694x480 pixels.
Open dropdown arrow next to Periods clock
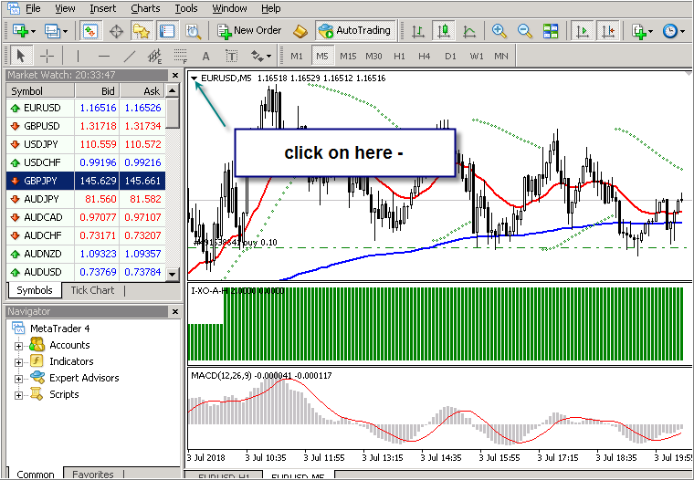click(x=682, y=31)
